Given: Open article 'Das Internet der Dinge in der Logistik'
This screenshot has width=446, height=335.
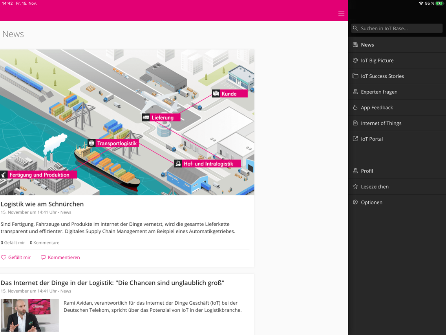Looking at the screenshot, I should pyautogui.click(x=112, y=283).
